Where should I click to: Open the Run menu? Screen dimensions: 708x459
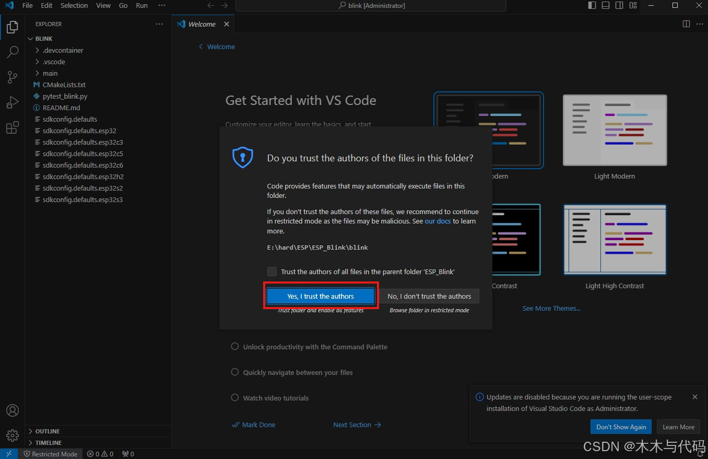click(141, 5)
